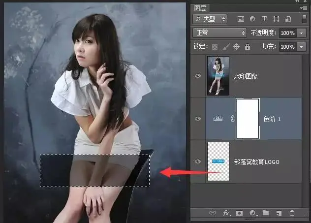Toggle mask link on 色阶 1 layer

[232, 119]
